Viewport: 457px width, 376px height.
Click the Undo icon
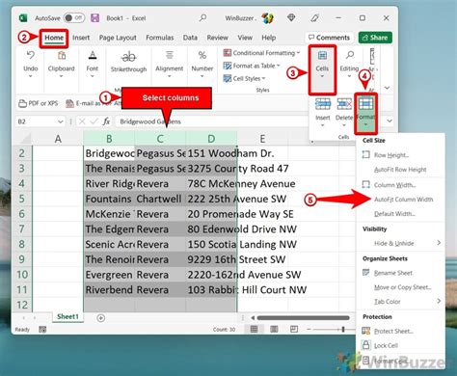(x=31, y=56)
